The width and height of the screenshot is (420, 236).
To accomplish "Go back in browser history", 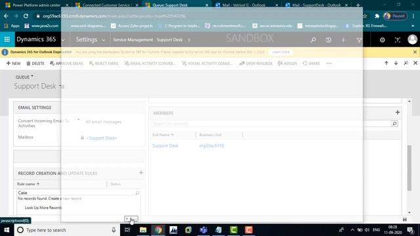I will click(6, 16).
